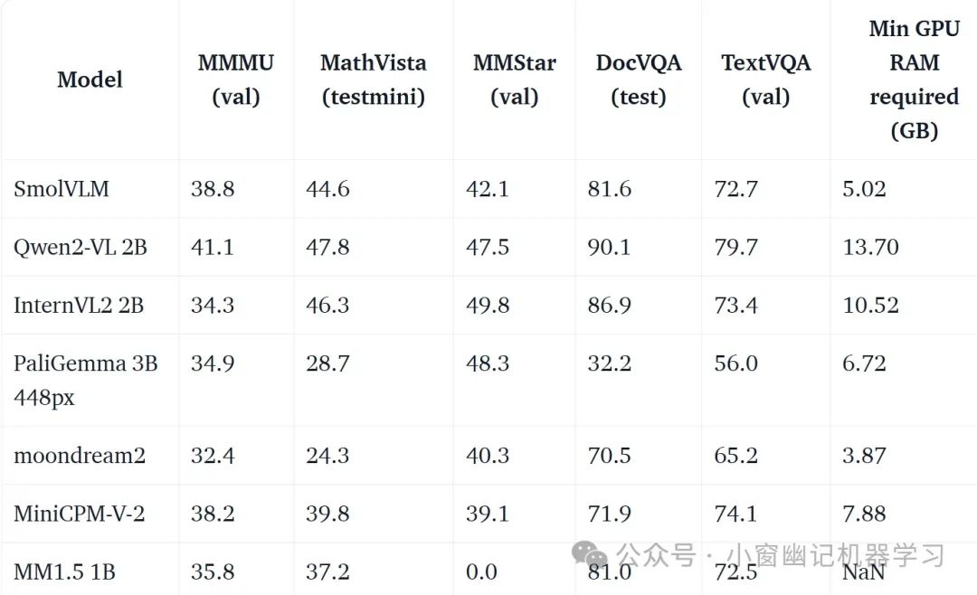Click the NaN value in the last row
Screen dimensions: 977x595
863,571
